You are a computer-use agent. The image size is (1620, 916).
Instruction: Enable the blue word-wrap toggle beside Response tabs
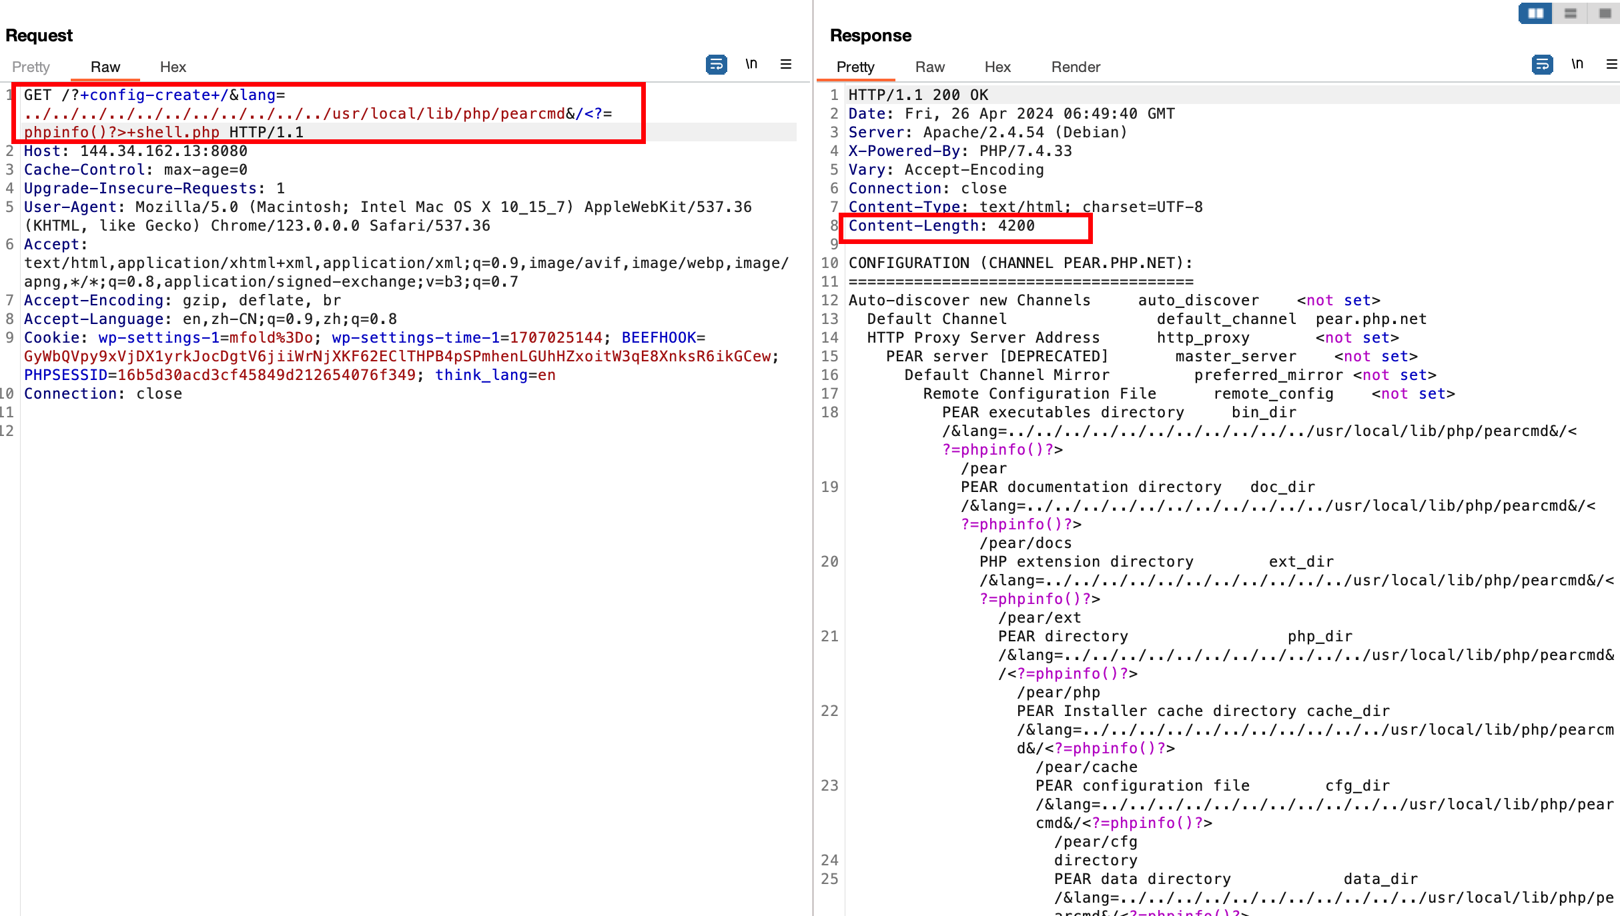coord(1542,65)
